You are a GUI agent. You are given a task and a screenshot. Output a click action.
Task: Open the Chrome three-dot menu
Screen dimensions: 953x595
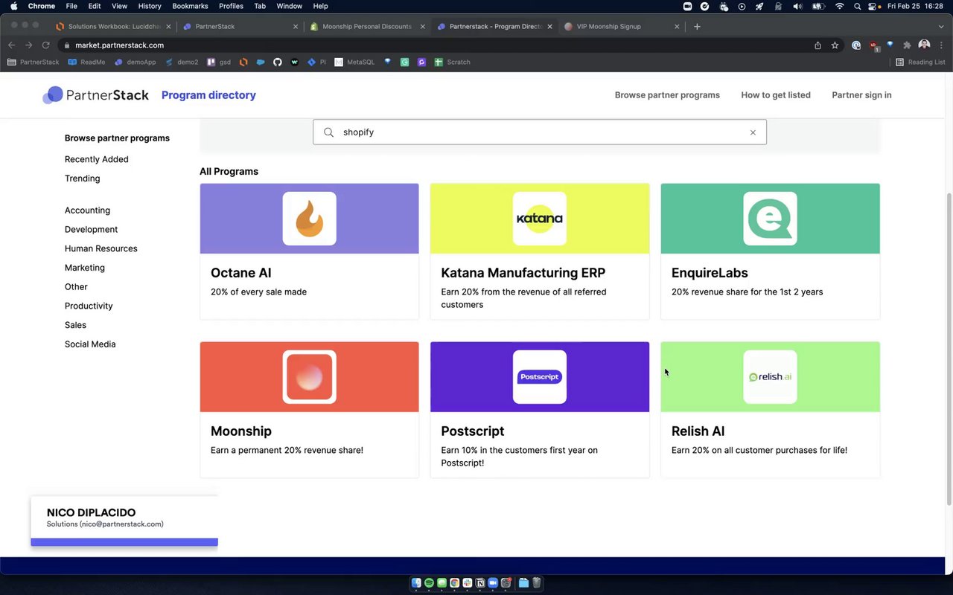[942, 45]
